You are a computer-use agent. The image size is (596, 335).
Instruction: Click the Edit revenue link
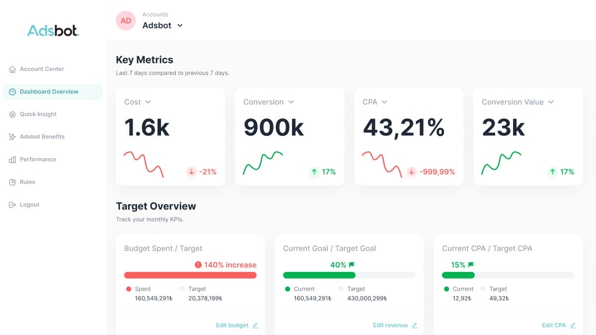coord(390,326)
